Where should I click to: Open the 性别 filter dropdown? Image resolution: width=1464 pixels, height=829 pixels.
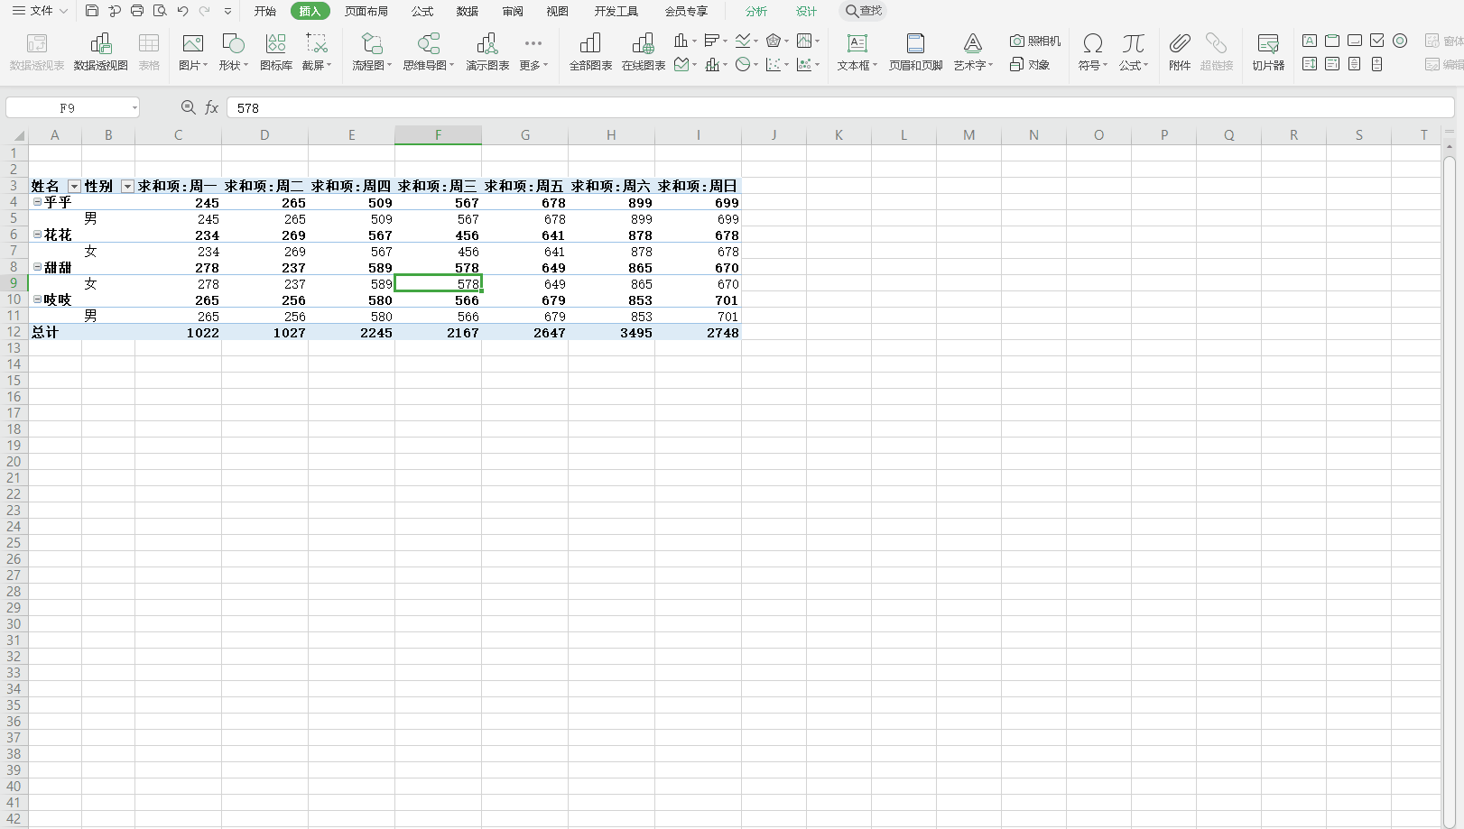(127, 187)
